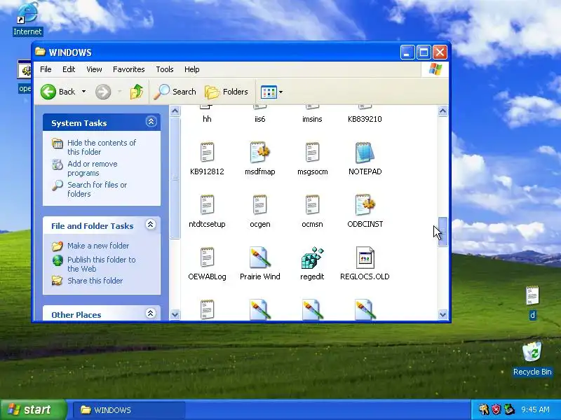Screen dimensions: 561x420
Task: Click the leftmost system tray icon
Action: pos(484,409)
